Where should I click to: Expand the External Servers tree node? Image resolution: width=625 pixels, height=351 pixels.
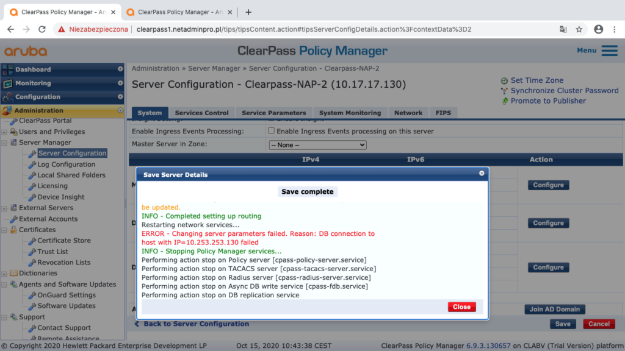tap(4, 208)
